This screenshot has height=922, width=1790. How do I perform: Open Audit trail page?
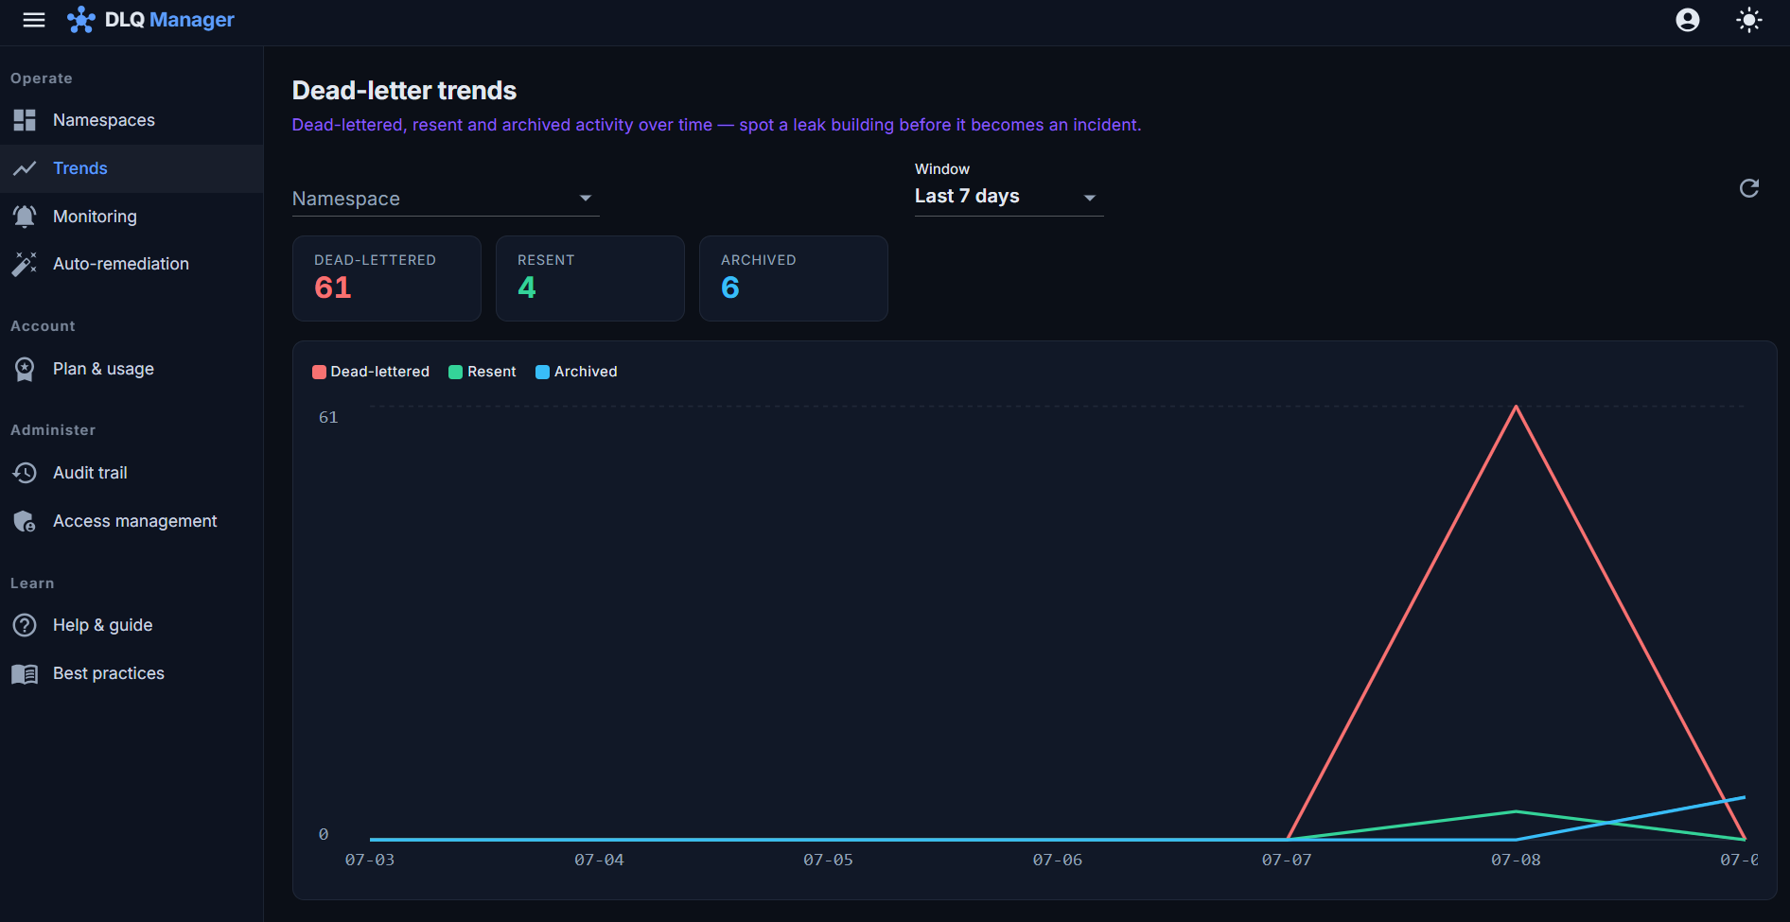tap(132, 473)
